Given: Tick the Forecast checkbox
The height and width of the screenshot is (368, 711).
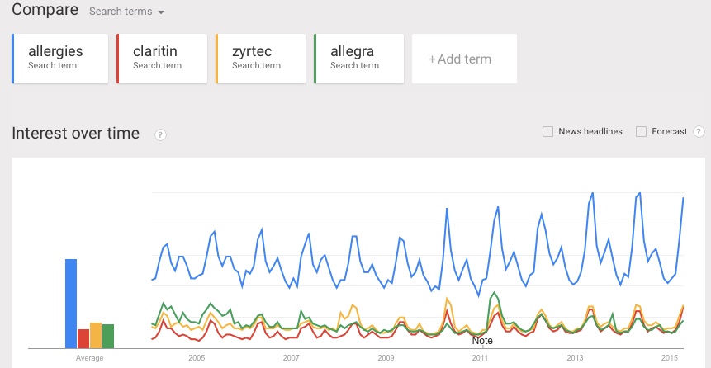Looking at the screenshot, I should [x=641, y=132].
